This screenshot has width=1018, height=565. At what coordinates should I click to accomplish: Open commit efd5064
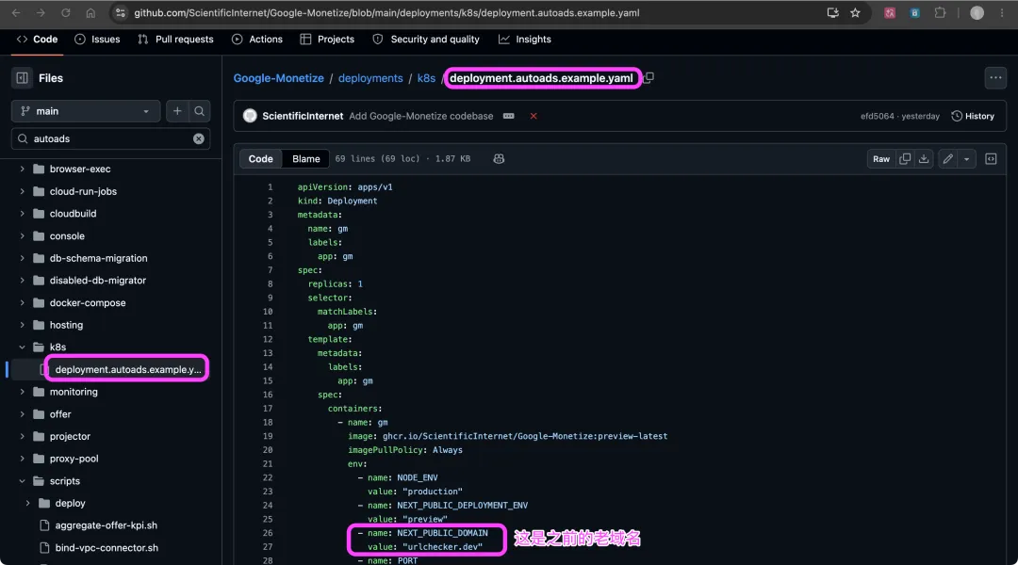(878, 116)
